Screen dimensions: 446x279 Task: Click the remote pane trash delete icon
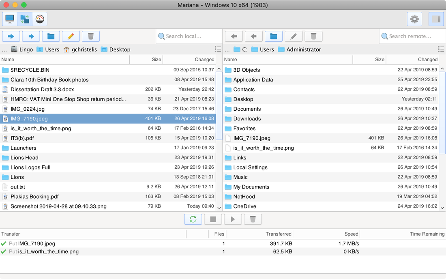[313, 36]
